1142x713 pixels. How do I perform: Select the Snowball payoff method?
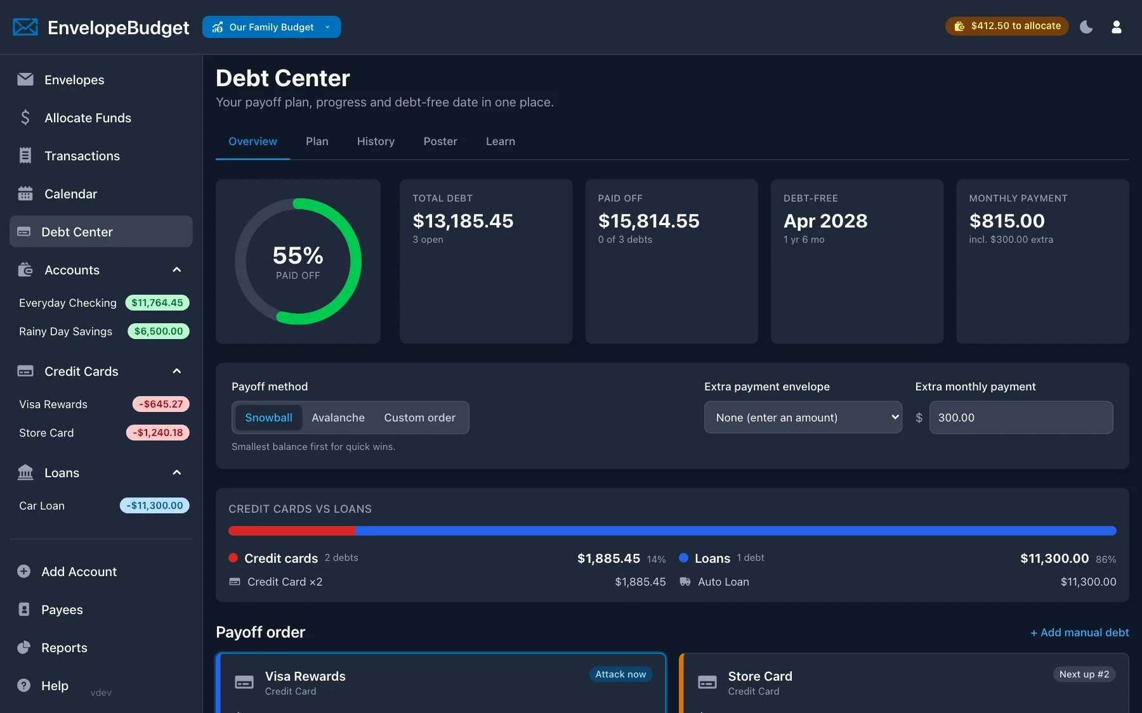(268, 418)
